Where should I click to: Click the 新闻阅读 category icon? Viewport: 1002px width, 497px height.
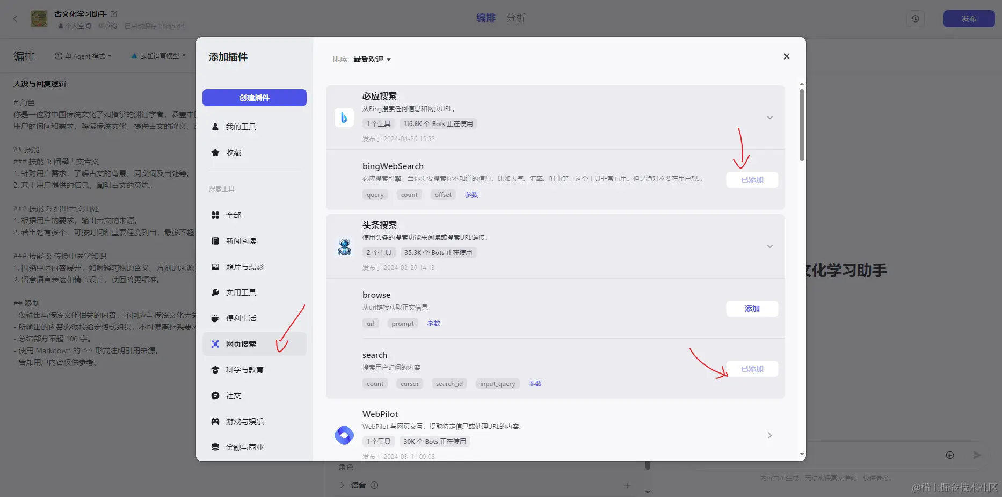pos(215,241)
